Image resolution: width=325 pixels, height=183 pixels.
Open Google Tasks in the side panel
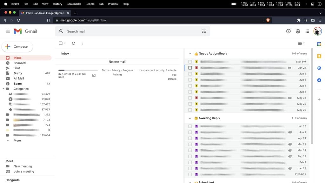click(319, 68)
